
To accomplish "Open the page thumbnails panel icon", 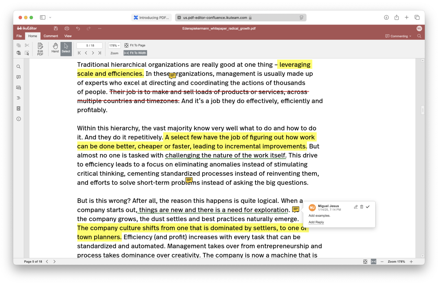I will pos(19,109).
